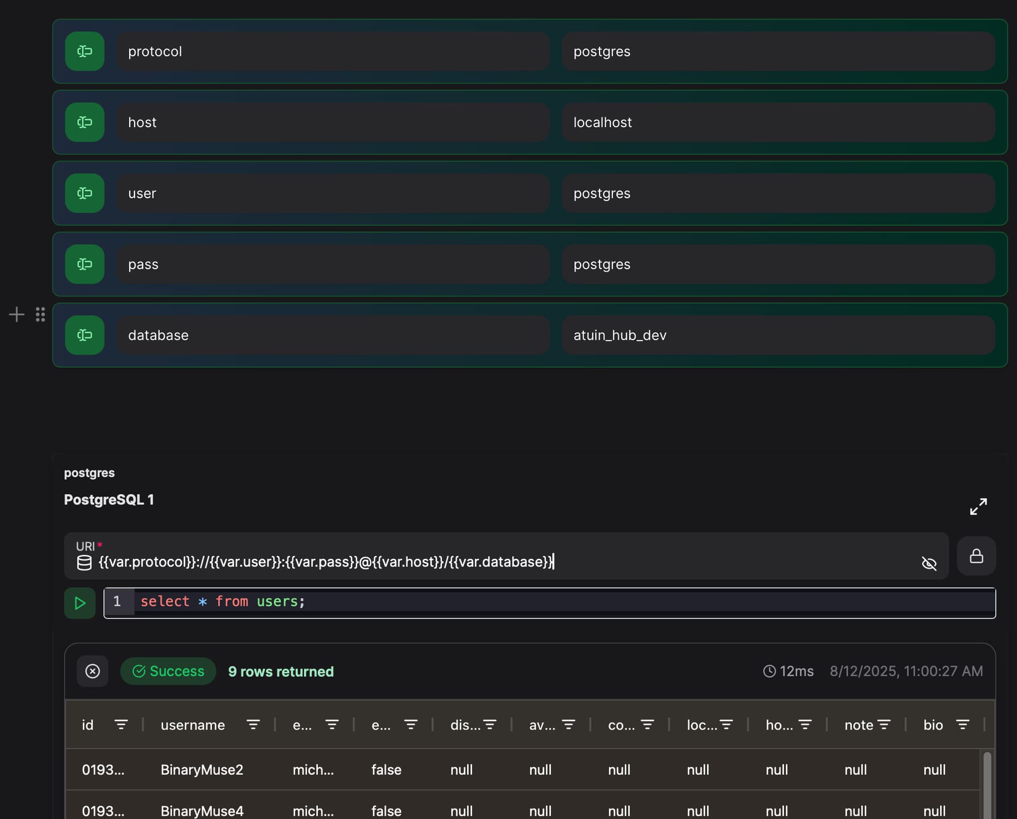The width and height of the screenshot is (1017, 819).
Task: Click the Success status badge
Action: tap(168, 671)
